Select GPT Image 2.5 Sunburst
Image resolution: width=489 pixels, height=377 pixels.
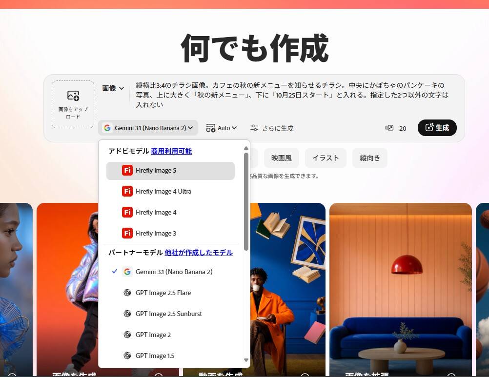coord(171,314)
